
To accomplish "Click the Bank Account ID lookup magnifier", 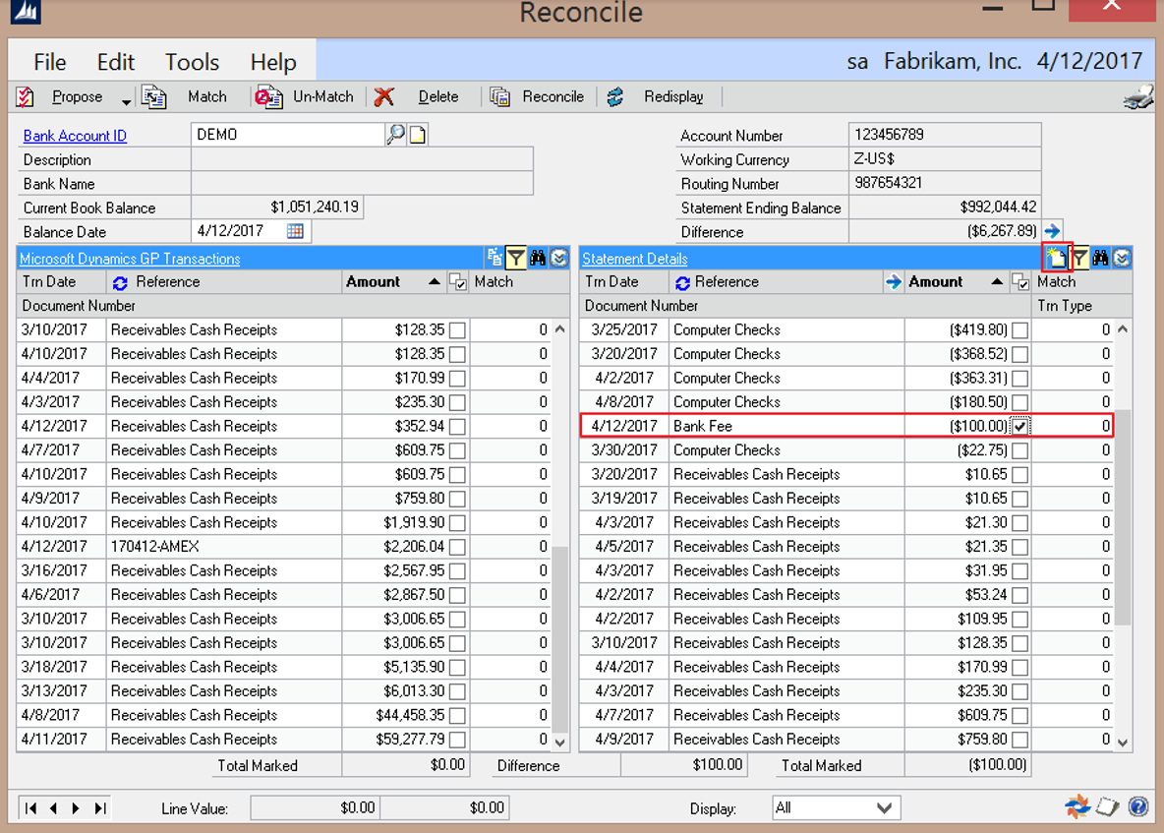I will [395, 135].
